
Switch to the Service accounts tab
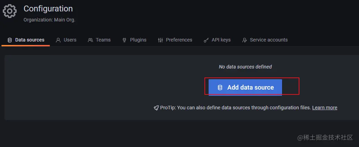click(x=269, y=40)
